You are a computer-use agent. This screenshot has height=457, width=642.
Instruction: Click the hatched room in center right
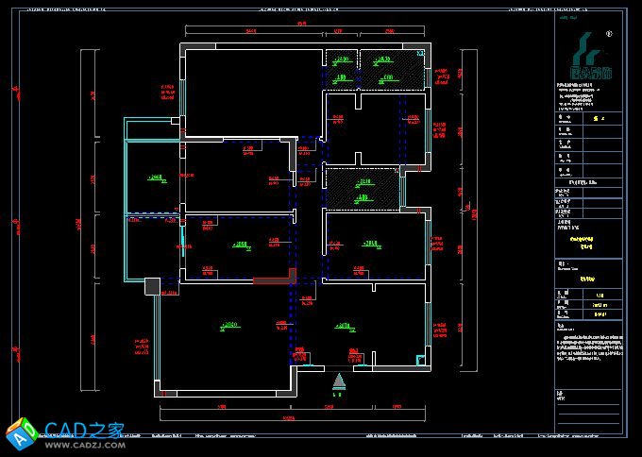(x=362, y=186)
